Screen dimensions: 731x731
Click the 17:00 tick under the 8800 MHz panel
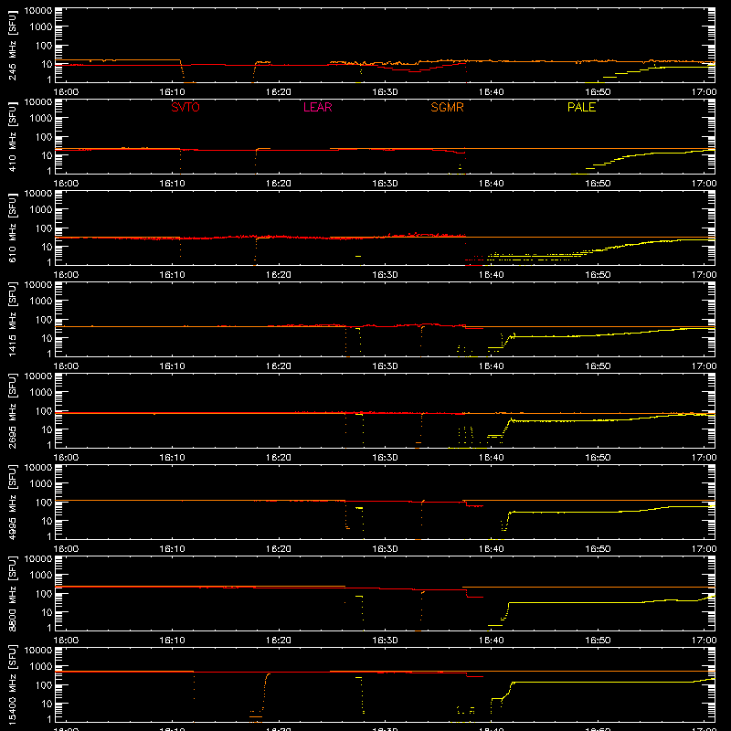tap(704, 641)
